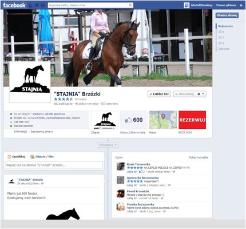The height and width of the screenshot is (229, 246).
Task: Click Pokaż wszystkie in Opinie panel
Action: coord(199,157)
